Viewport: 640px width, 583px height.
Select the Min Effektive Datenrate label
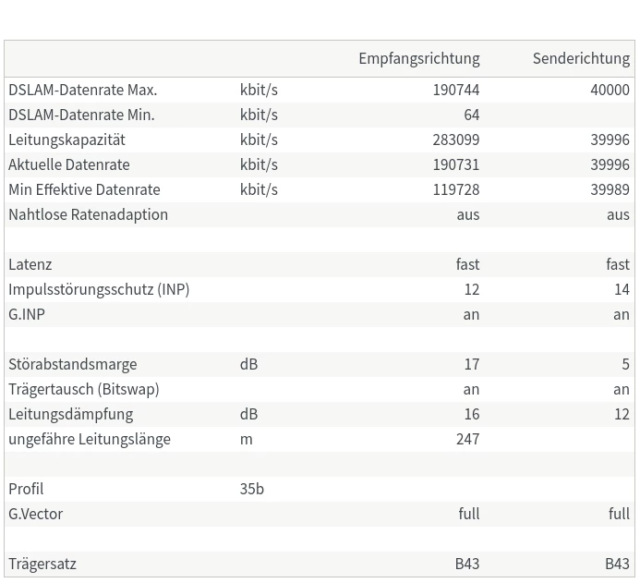(x=84, y=189)
